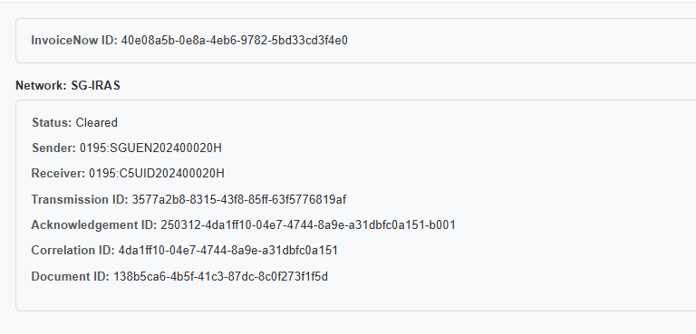This screenshot has height=334, width=696.
Task: Click transmission ID value starting 3577a2b8
Action: [x=239, y=200]
